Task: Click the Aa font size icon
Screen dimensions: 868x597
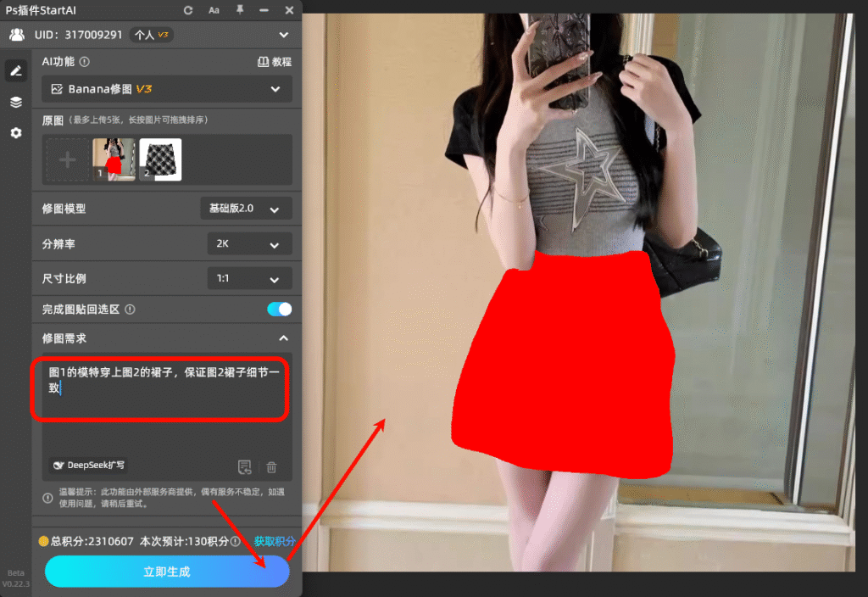Action: coord(214,10)
